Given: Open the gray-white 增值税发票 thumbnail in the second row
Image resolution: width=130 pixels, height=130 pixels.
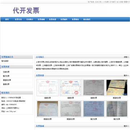Looking at the screenshot, I should coord(71,109).
